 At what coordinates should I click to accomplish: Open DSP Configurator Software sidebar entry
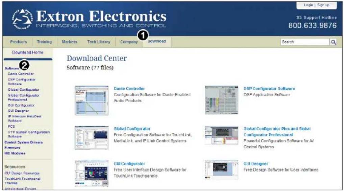pos(22,82)
